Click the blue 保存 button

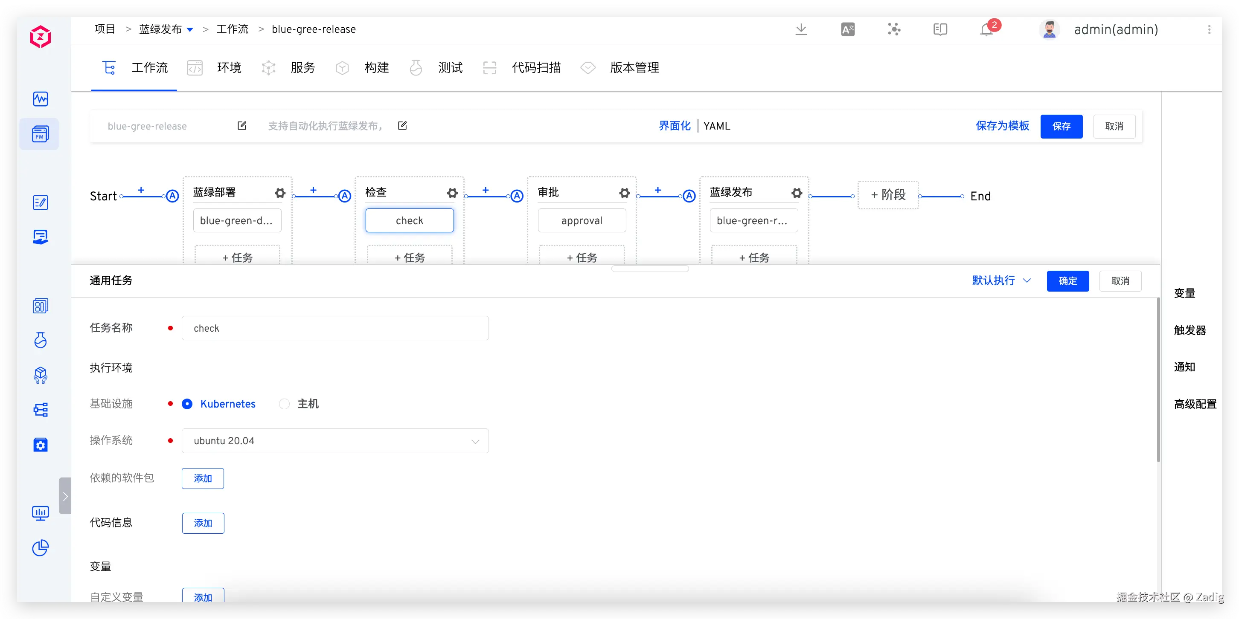pos(1061,126)
